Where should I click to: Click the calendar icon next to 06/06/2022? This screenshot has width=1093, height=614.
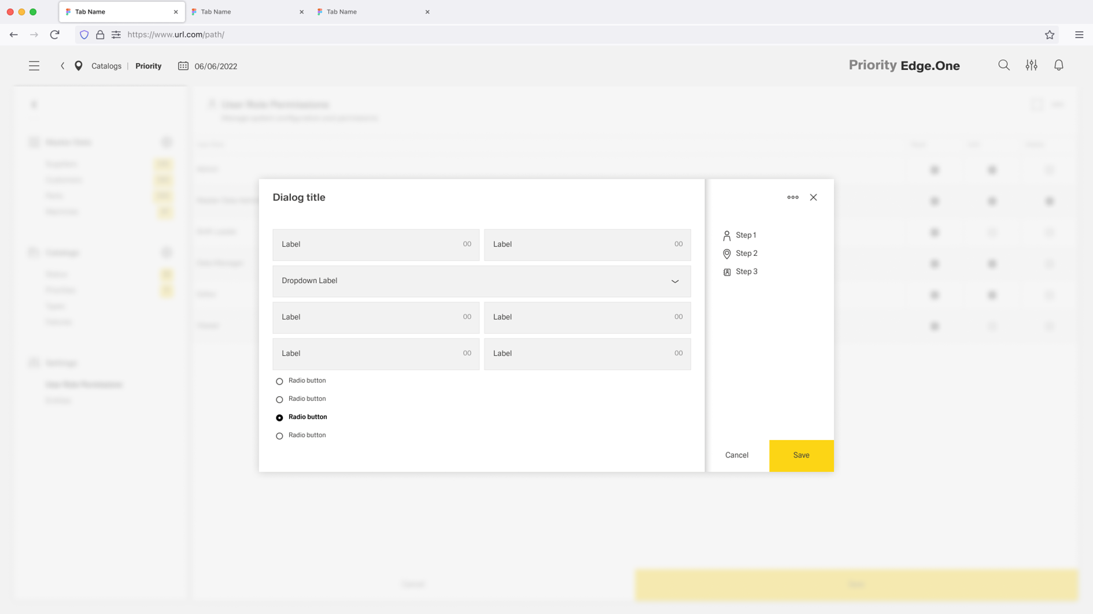click(x=182, y=66)
